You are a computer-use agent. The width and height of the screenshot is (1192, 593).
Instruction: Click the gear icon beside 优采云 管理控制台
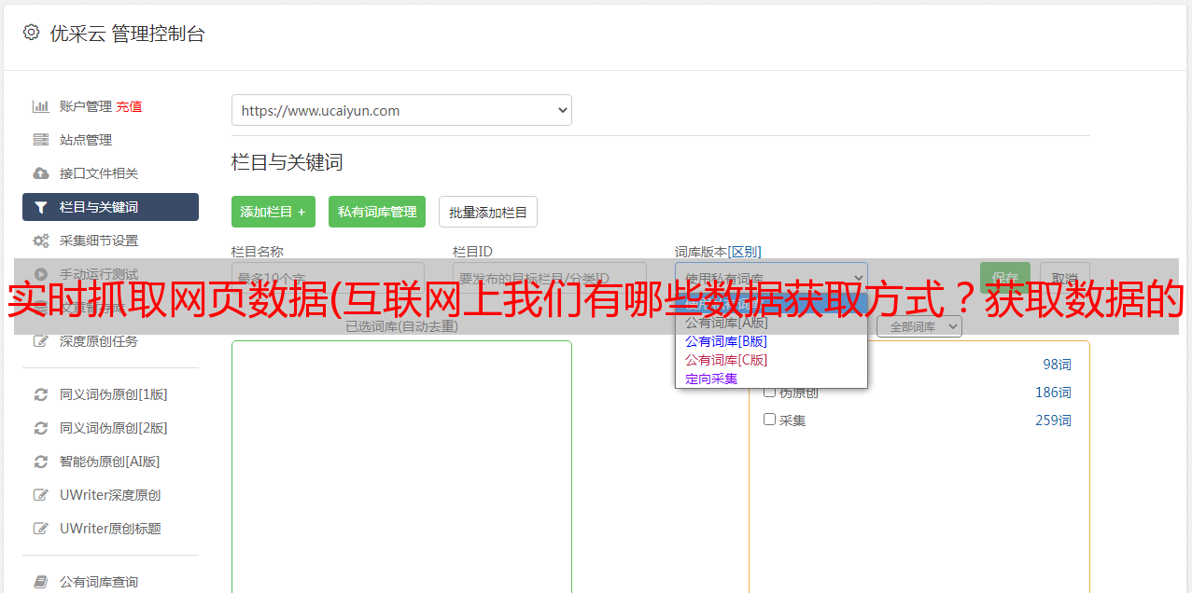tap(31, 33)
